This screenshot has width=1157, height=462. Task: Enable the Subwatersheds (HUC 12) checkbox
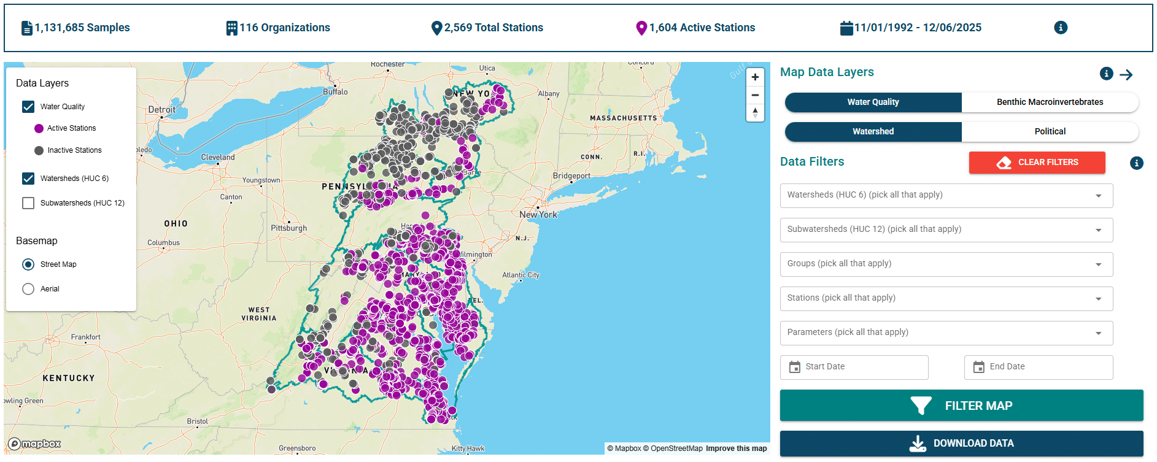pos(28,203)
